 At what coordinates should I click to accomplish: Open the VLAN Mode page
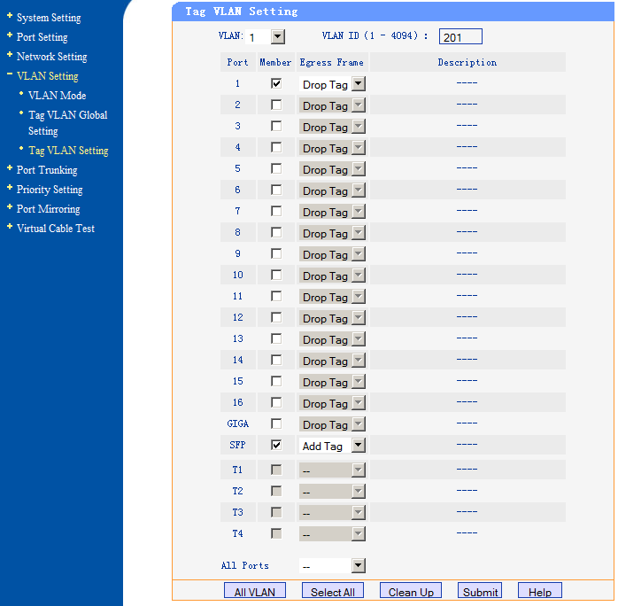pyautogui.click(x=57, y=95)
